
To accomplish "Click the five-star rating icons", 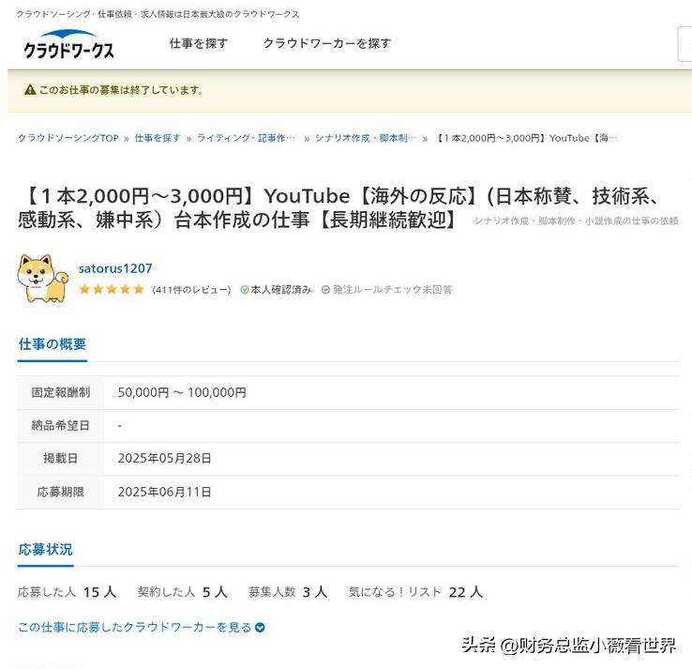I will [x=112, y=289].
